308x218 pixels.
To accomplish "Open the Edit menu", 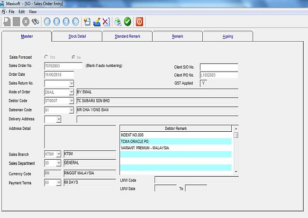I will pyautogui.click(x=22, y=11).
